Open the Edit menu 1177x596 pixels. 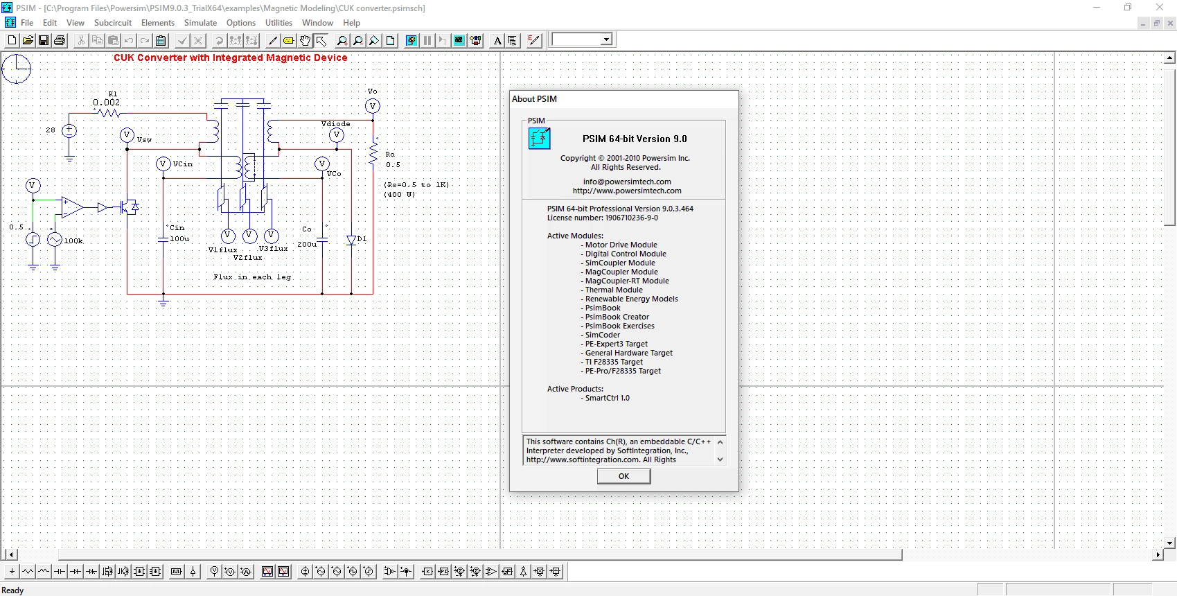50,23
